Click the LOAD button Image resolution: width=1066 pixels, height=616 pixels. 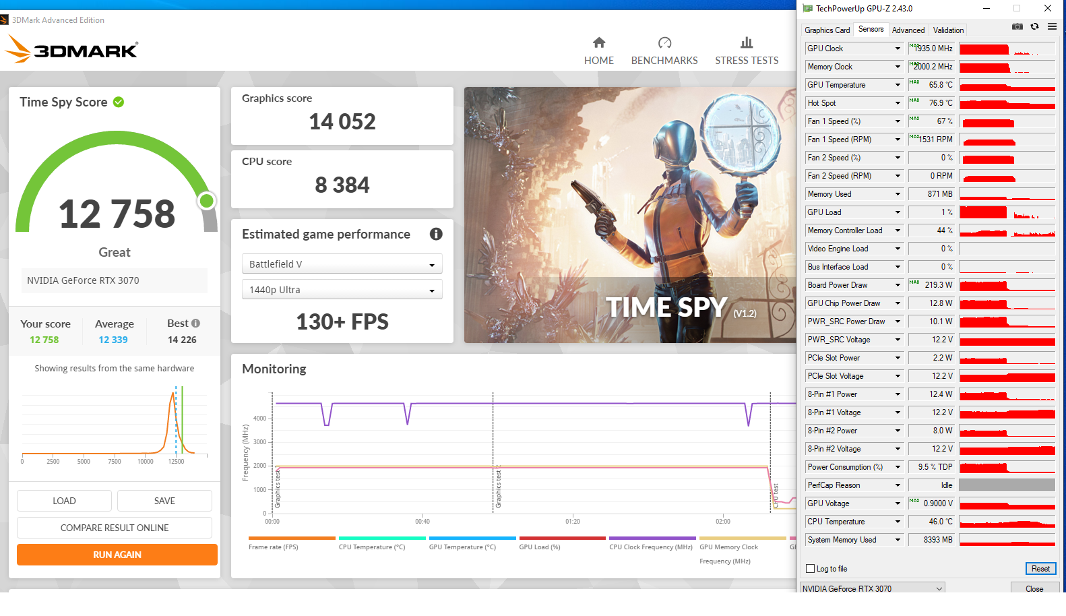(x=64, y=501)
